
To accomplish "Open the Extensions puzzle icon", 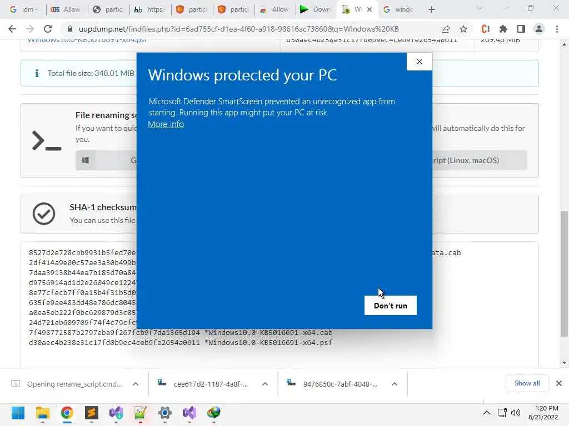I will coord(503,29).
